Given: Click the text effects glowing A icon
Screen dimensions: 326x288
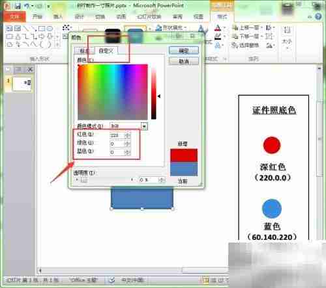Looking at the screenshot, I should (x=218, y=46).
